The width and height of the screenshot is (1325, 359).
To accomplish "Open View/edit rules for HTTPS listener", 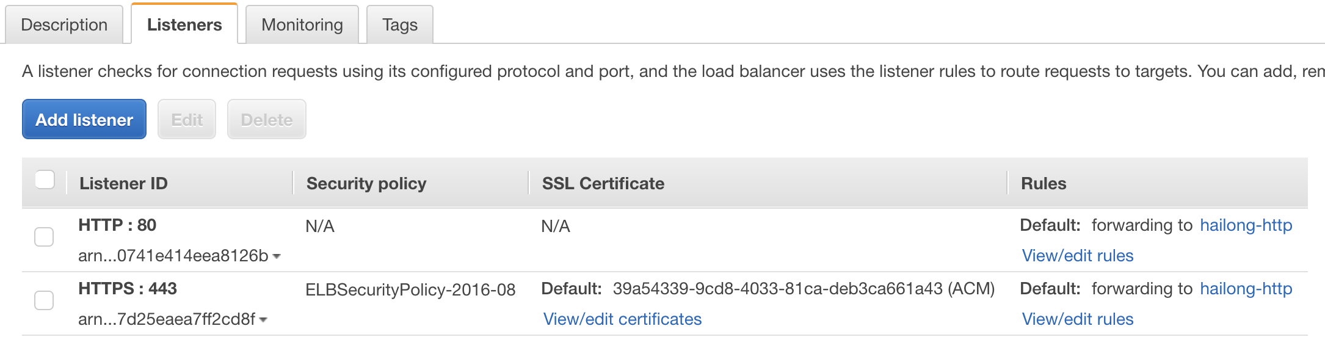I will (1078, 319).
